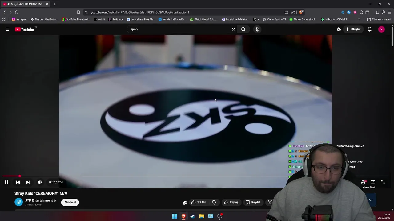Open the Windows Start menu

(174, 216)
